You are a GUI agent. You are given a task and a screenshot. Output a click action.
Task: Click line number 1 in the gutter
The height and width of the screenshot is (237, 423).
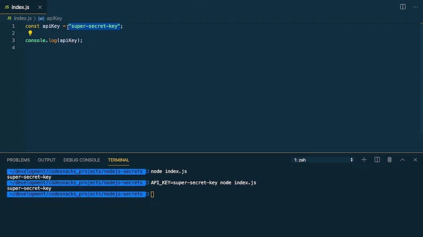pos(14,26)
